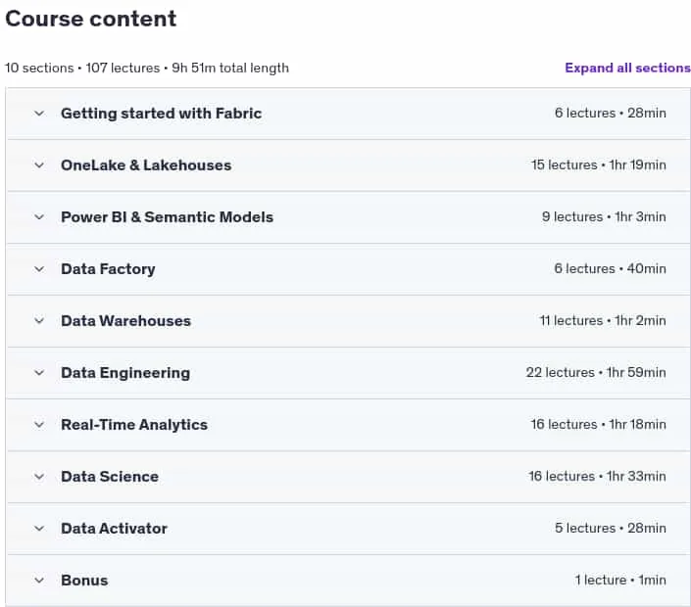Open the Getting started with Fabric title
691x607 pixels.
[162, 114]
